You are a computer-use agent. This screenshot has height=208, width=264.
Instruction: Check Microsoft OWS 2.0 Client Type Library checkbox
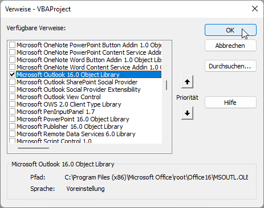tap(13, 104)
